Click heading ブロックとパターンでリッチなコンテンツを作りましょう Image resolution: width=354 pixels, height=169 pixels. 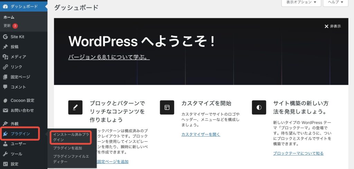tap(117, 111)
